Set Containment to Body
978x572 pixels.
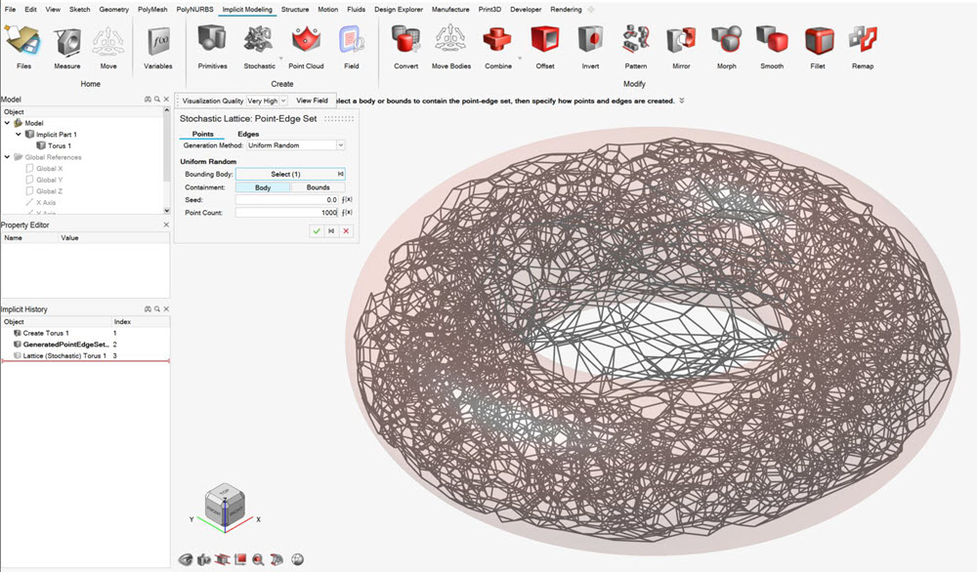point(262,186)
